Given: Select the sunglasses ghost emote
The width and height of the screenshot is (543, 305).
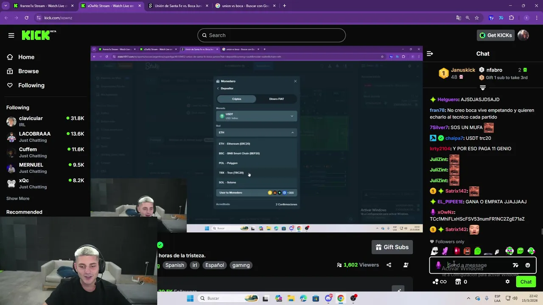Looking at the screenshot, I should (x=435, y=251).
